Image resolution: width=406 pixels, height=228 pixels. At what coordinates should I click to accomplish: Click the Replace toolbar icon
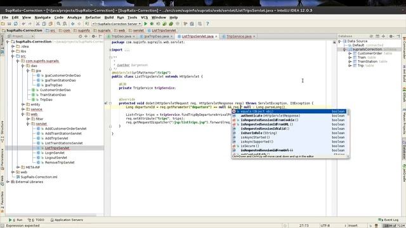(x=65, y=24)
